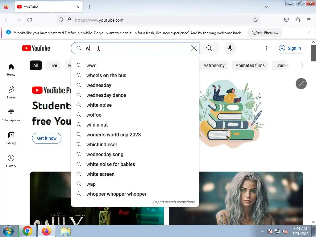Image resolution: width=316 pixels, height=237 pixels.
Task: Choose 'women's world cup 2023' suggestion
Action: pos(135,135)
